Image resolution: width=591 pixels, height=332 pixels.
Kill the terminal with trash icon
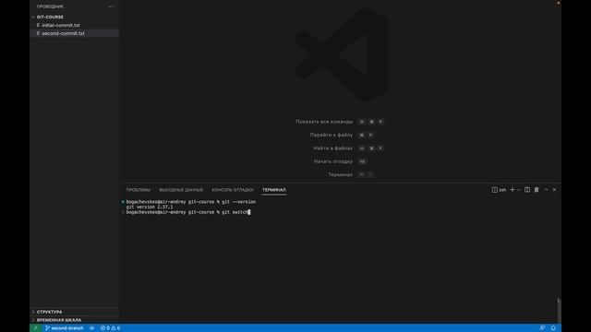pyautogui.click(x=537, y=190)
